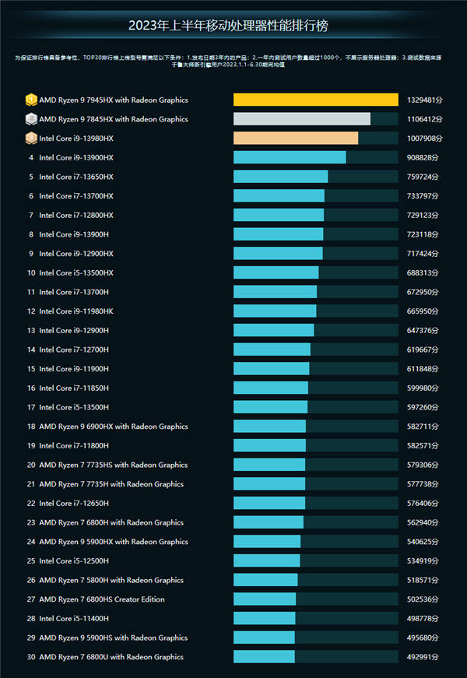
Task: Click the silver second-place medal icon
Action: (30, 119)
